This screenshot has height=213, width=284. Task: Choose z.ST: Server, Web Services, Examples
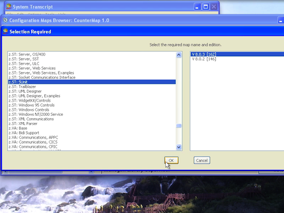92,73
